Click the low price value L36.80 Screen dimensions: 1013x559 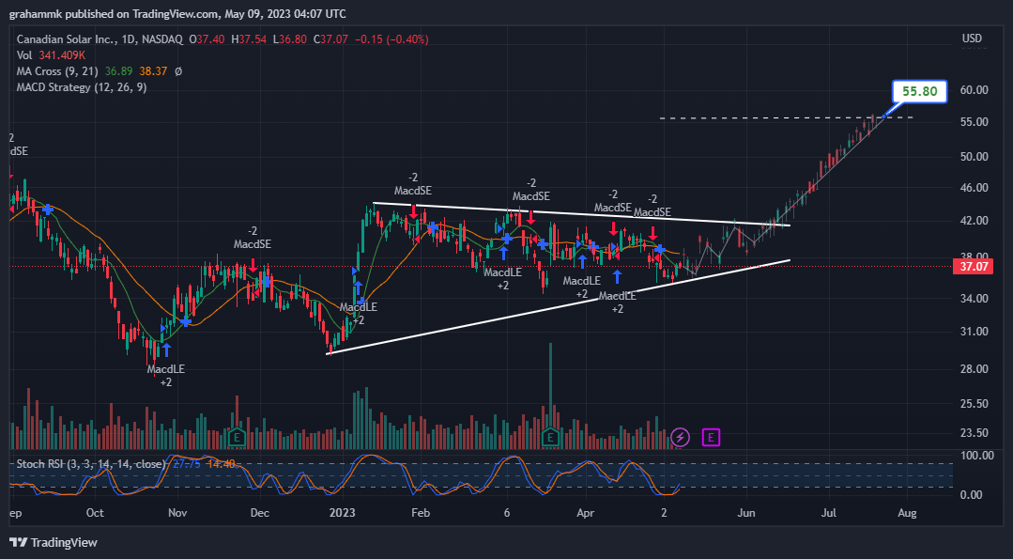coord(290,39)
